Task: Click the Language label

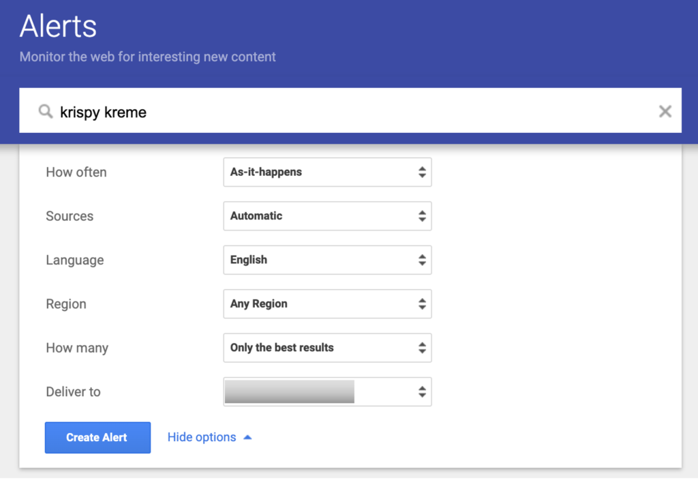Action: point(75,260)
